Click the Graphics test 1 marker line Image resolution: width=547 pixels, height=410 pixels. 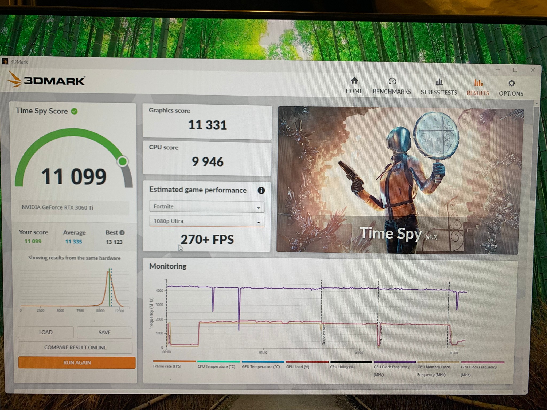(321, 314)
